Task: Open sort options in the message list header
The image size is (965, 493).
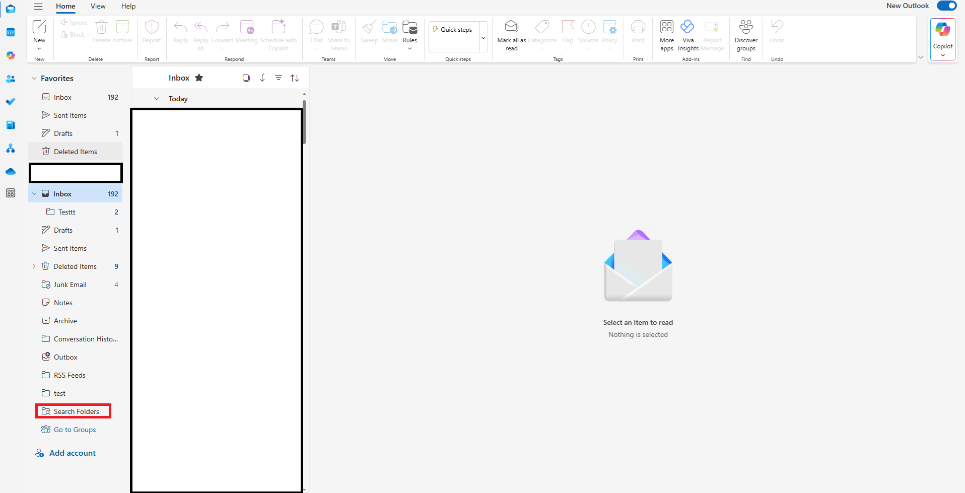Action: 295,78
